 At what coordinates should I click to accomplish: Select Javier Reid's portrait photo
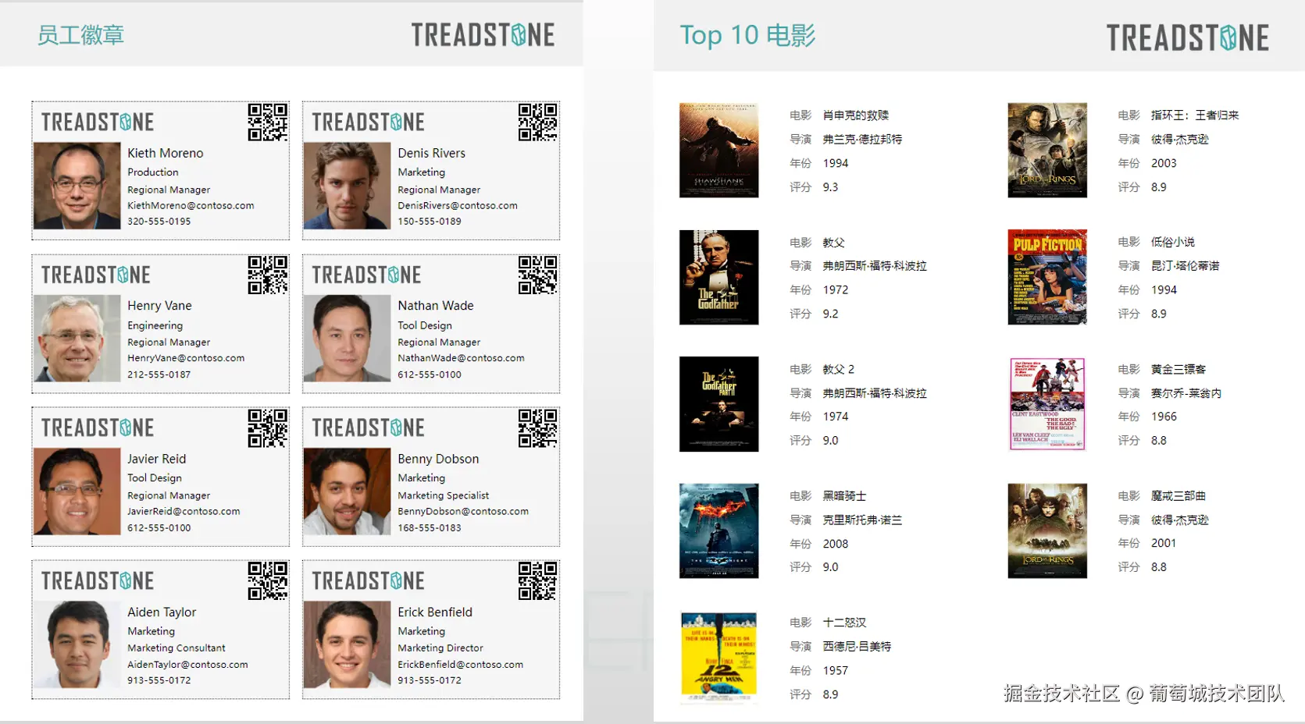tap(77, 492)
